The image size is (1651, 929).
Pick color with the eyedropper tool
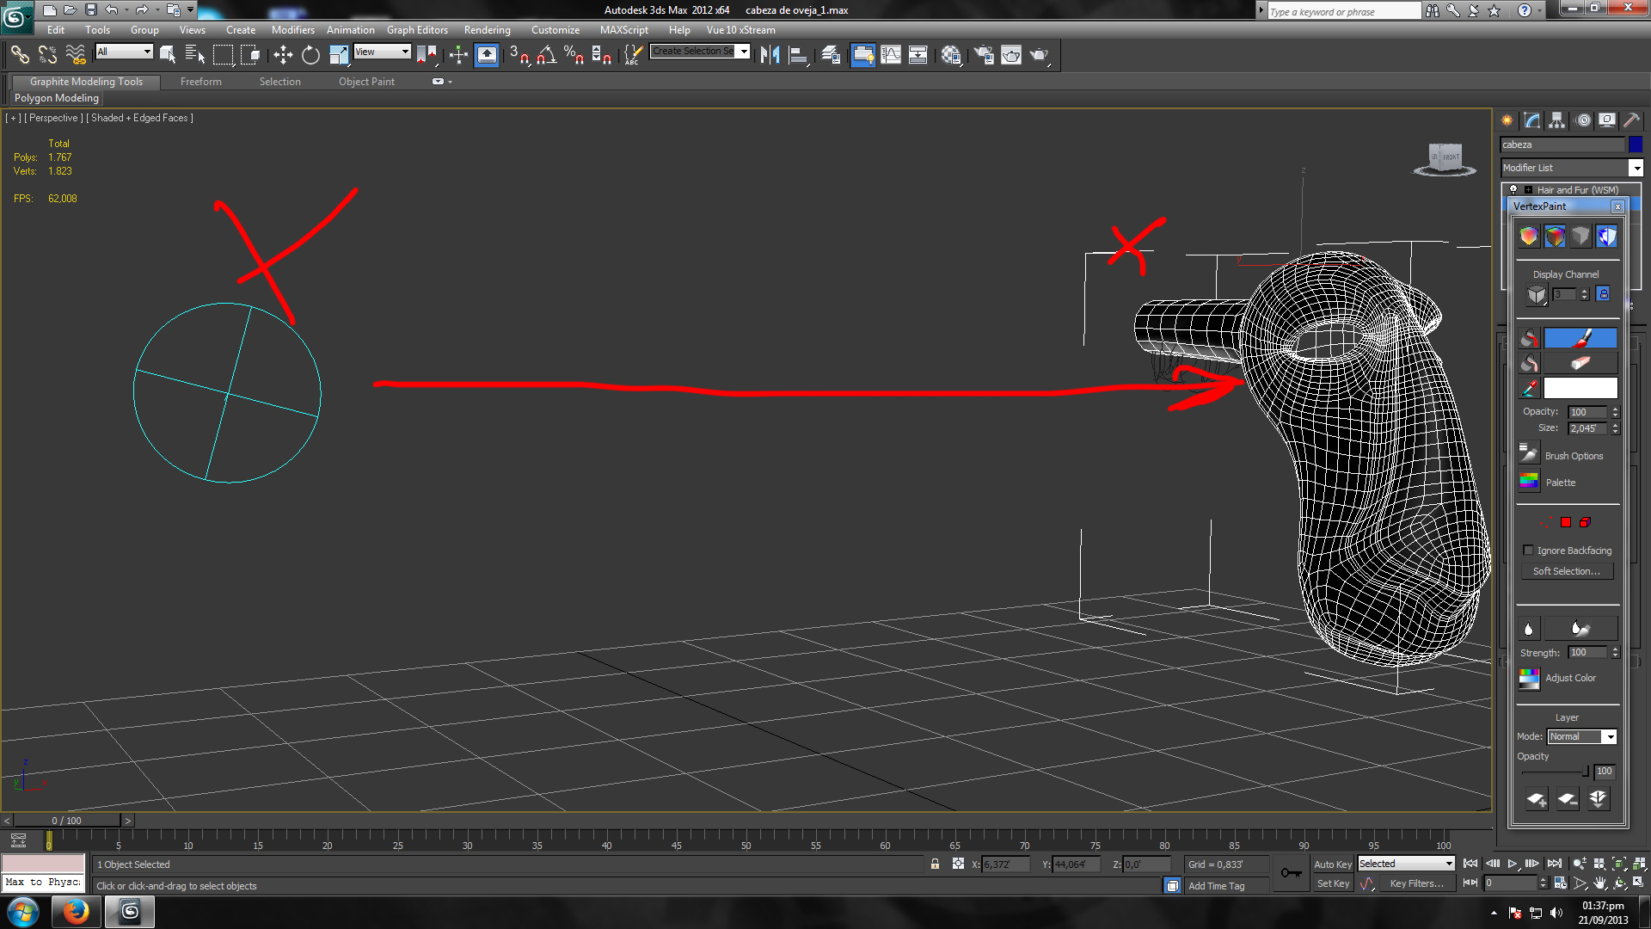[x=1529, y=389]
